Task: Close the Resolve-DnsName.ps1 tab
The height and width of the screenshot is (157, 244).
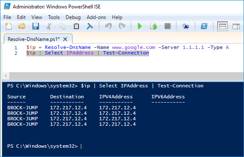Action: (65, 39)
